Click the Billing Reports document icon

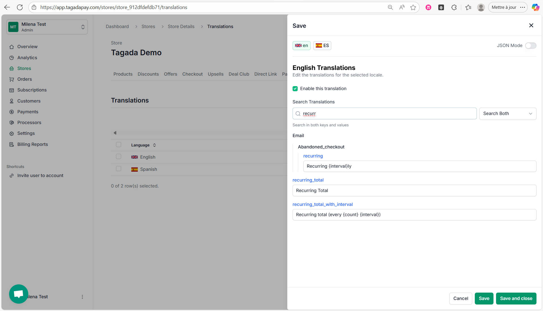[12, 144]
